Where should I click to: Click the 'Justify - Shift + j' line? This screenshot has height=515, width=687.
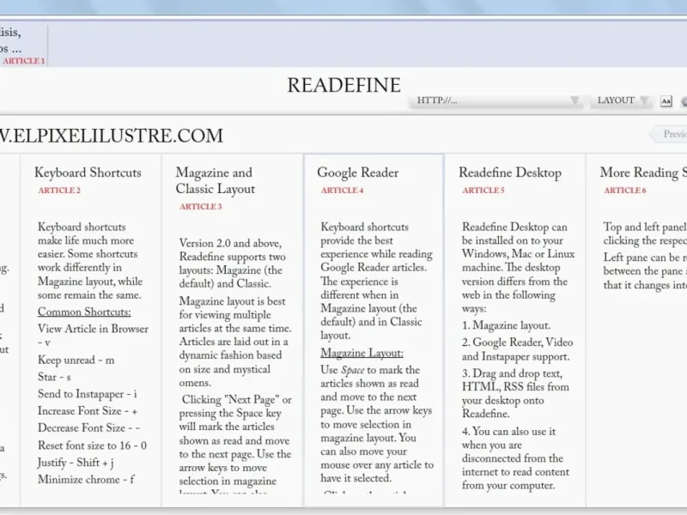pyautogui.click(x=76, y=463)
